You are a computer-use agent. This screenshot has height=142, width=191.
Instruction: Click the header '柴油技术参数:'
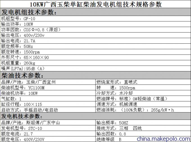coord(95,75)
